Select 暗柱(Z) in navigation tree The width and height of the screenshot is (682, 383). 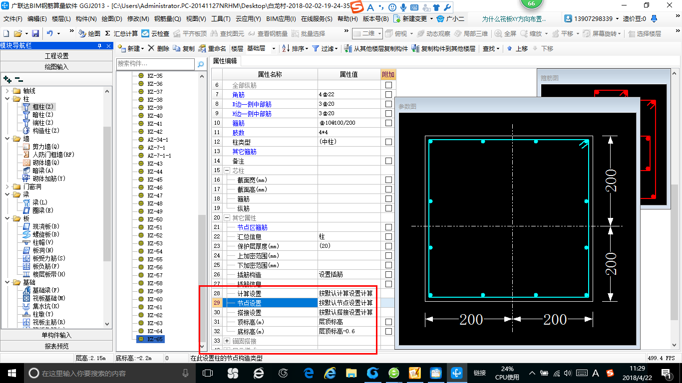pos(38,115)
